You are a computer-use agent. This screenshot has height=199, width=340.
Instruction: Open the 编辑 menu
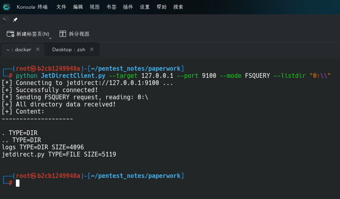point(78,7)
